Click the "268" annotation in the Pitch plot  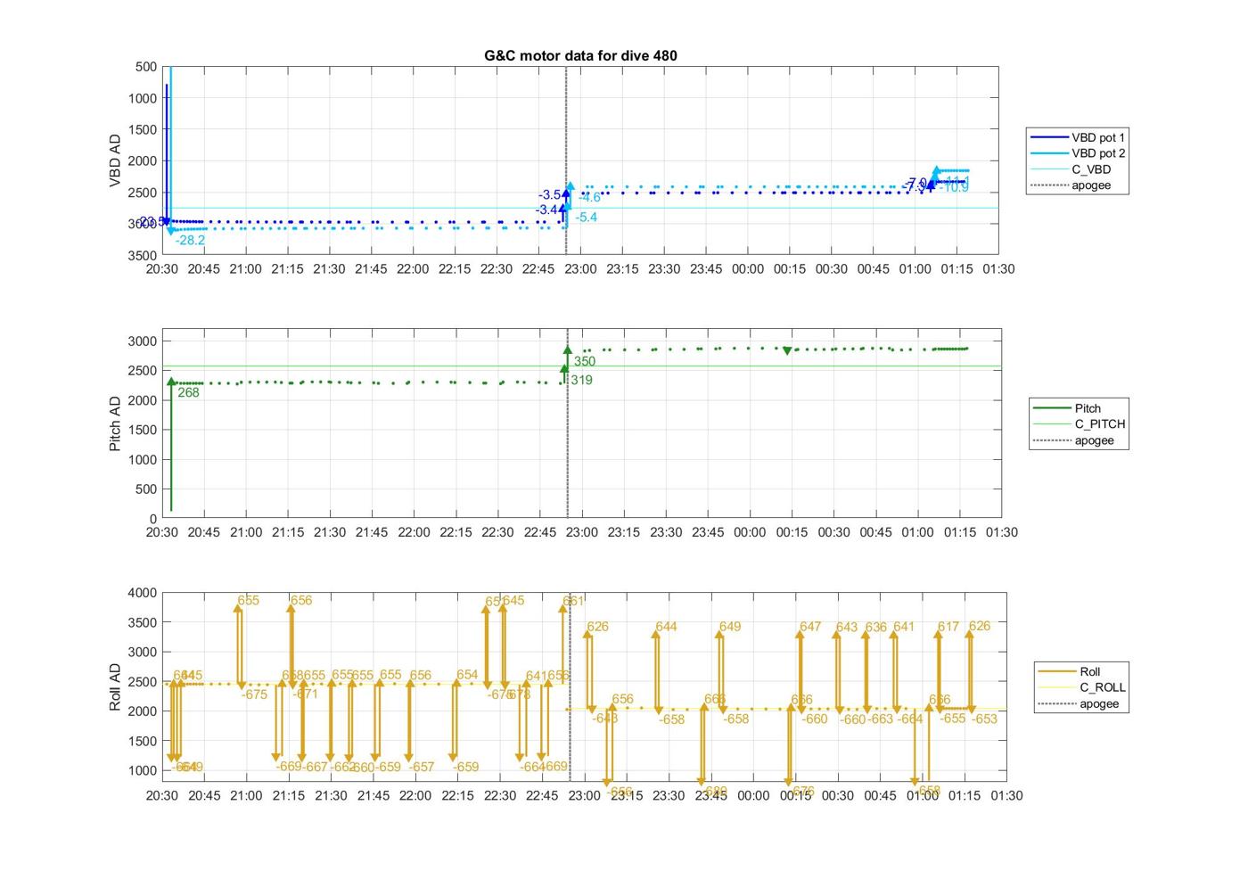pos(189,392)
